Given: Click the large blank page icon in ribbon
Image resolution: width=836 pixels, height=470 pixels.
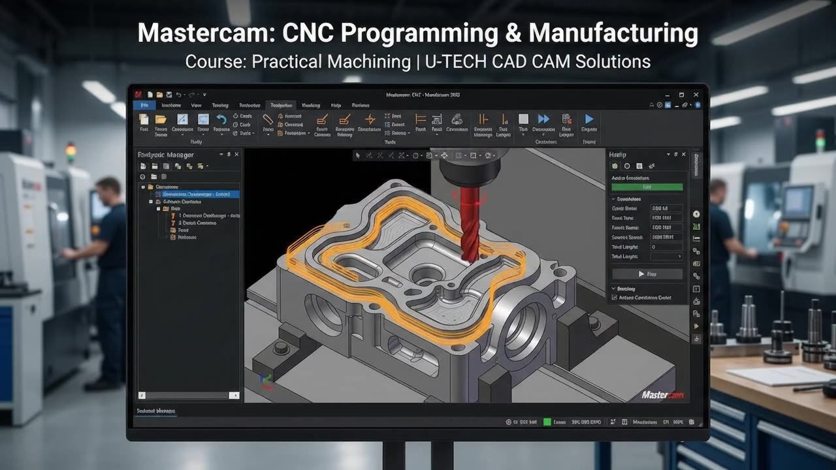Looking at the screenshot, I should point(144,119).
